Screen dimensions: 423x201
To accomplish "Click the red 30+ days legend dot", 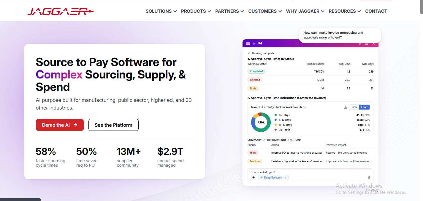I will tap(275, 130).
